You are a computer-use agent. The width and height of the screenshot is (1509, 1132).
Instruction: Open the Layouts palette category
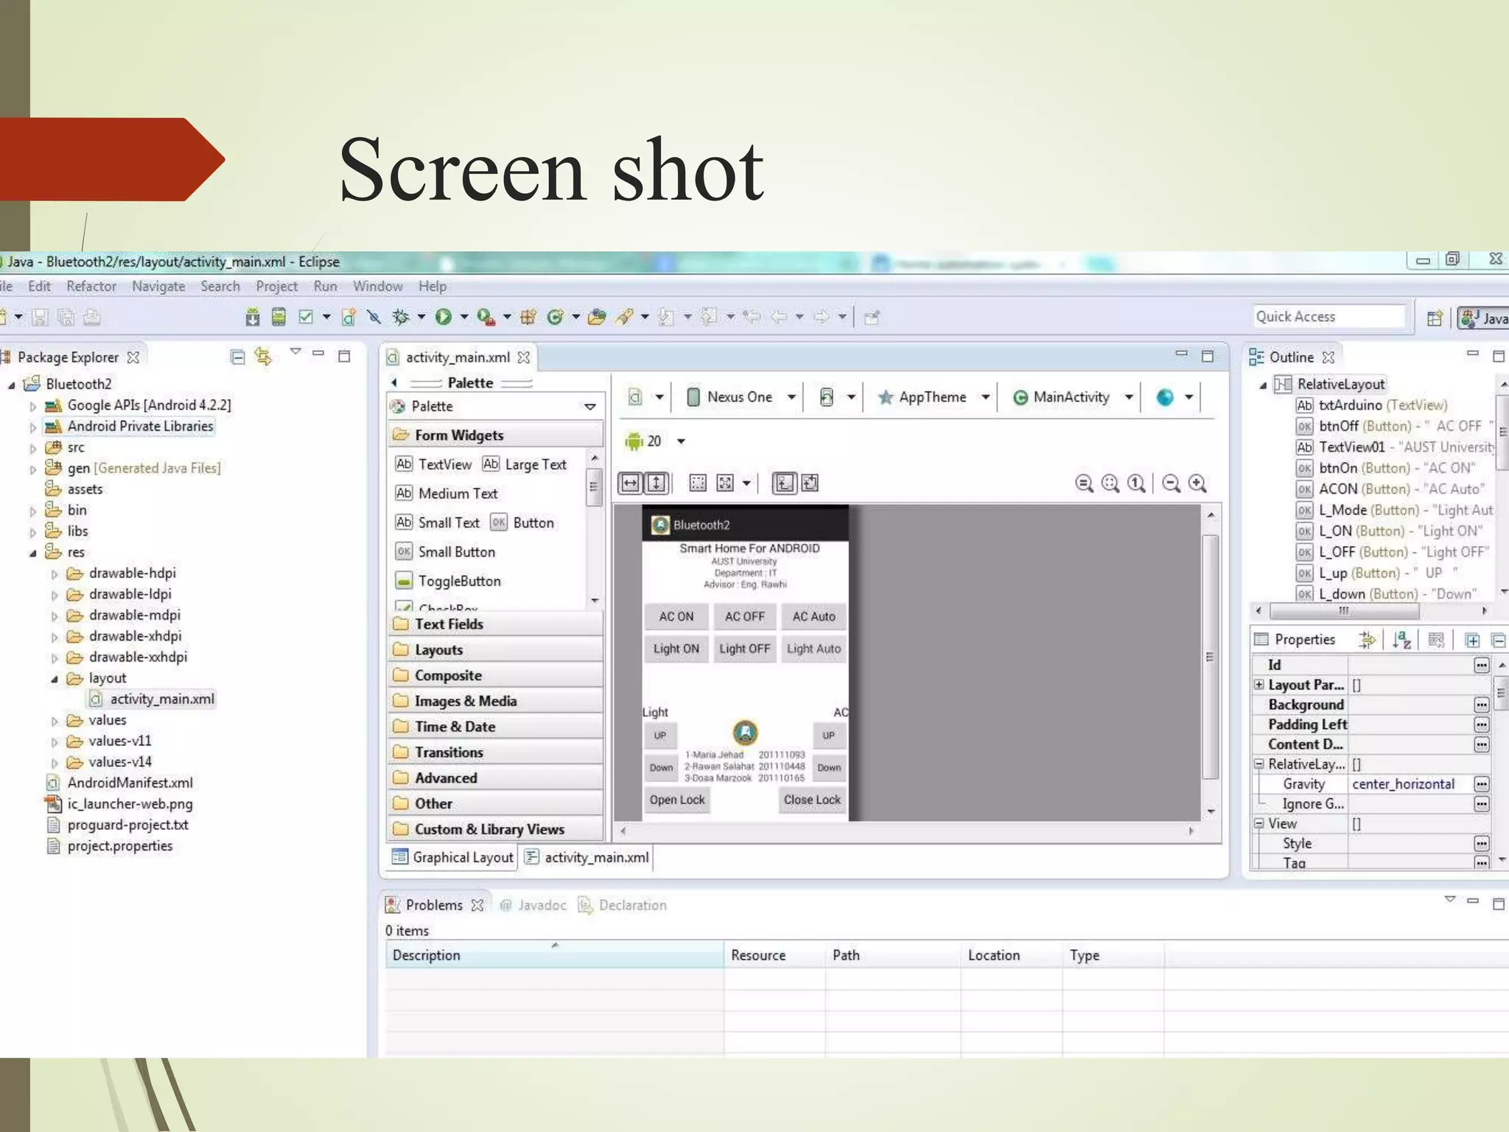pos(495,650)
